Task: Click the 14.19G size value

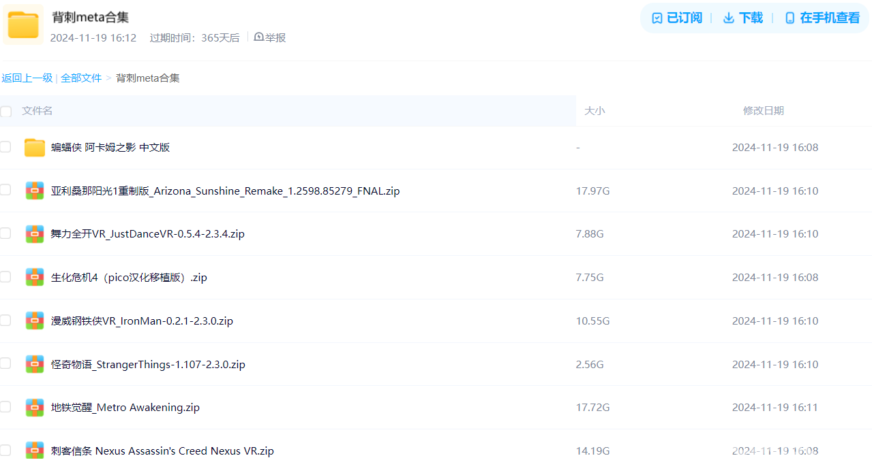Action: (593, 451)
